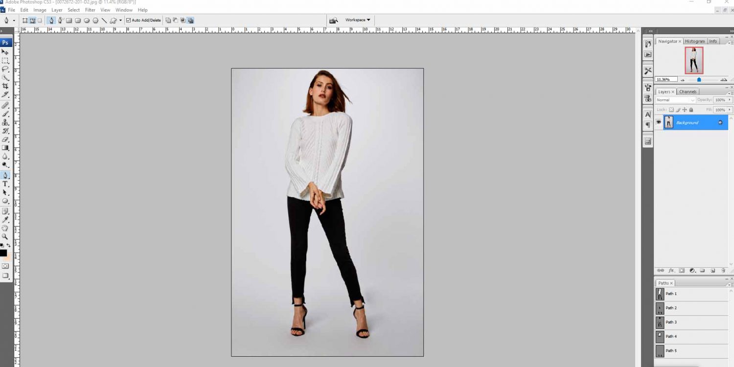This screenshot has width=734, height=367.
Task: Click the Navigator zoom slider handle
Action: point(699,79)
